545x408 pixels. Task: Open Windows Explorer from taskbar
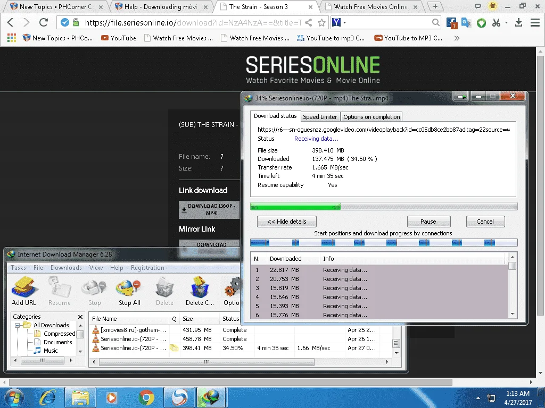point(81,398)
